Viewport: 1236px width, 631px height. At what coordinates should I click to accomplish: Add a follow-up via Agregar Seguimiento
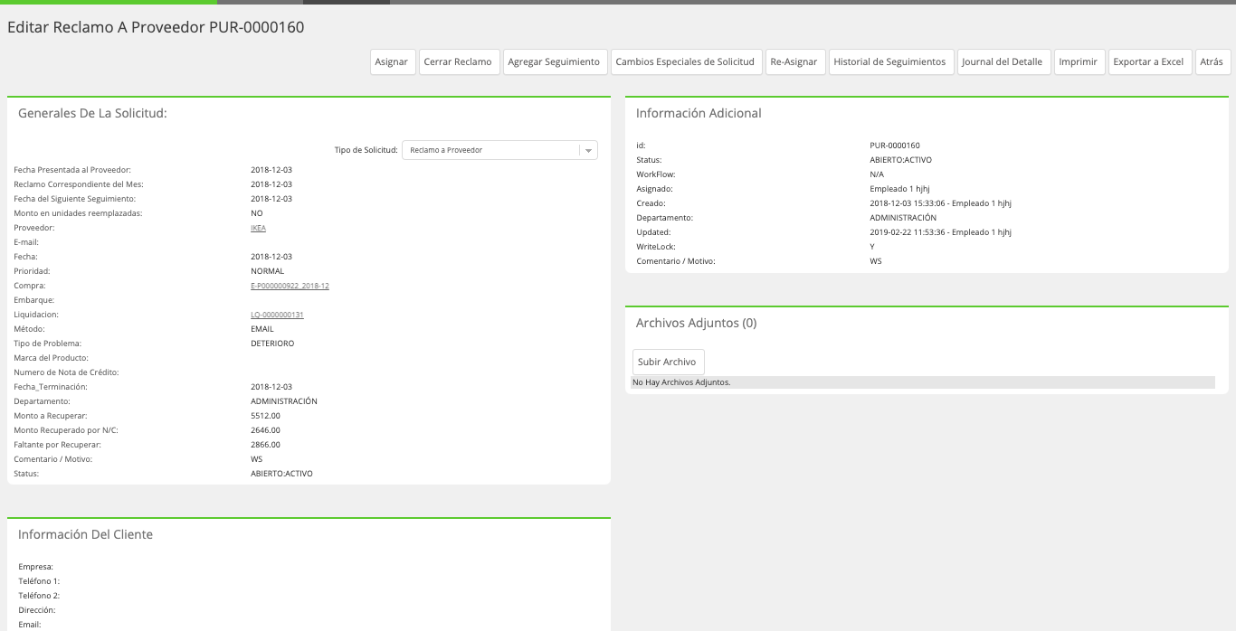pos(555,62)
